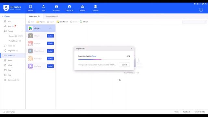Image resolution: width=208 pixels, height=117 pixels.
Task: Open Feedback in the status bar
Action: [187, 112]
